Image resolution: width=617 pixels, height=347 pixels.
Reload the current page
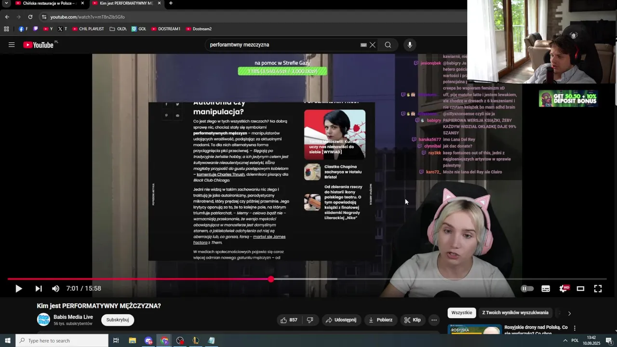30,17
